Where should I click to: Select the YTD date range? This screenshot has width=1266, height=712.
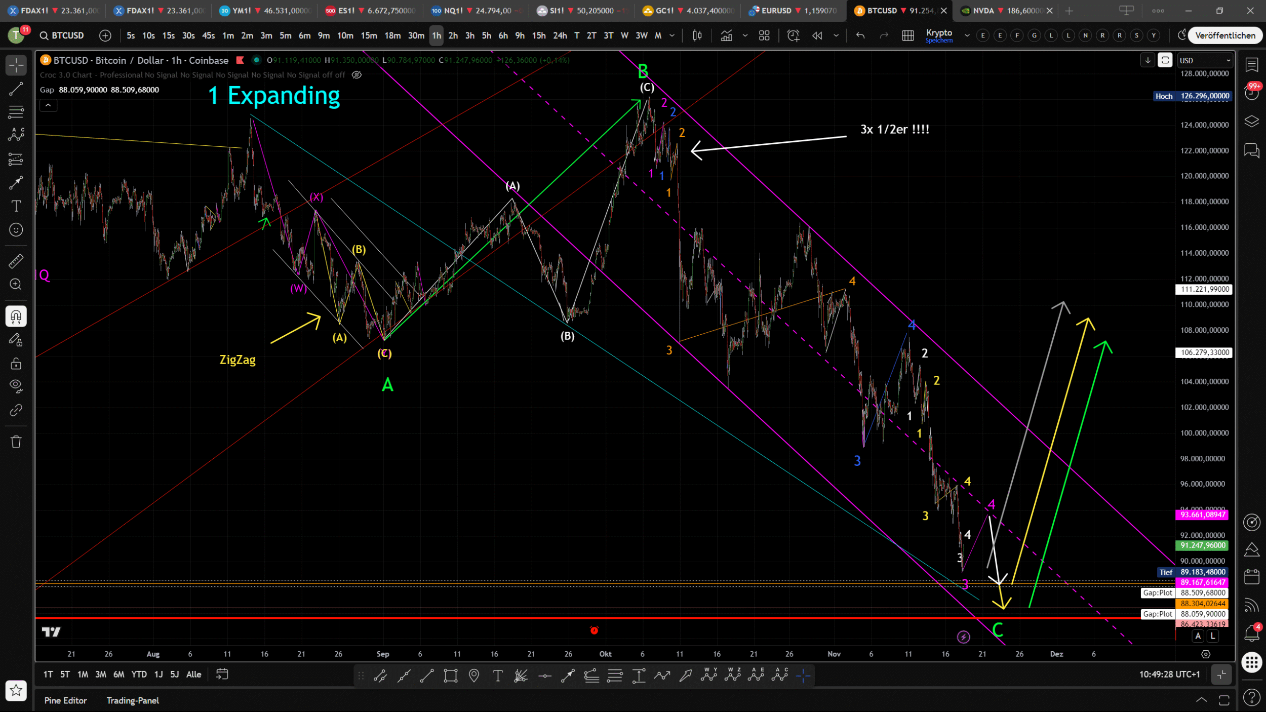pyautogui.click(x=139, y=674)
